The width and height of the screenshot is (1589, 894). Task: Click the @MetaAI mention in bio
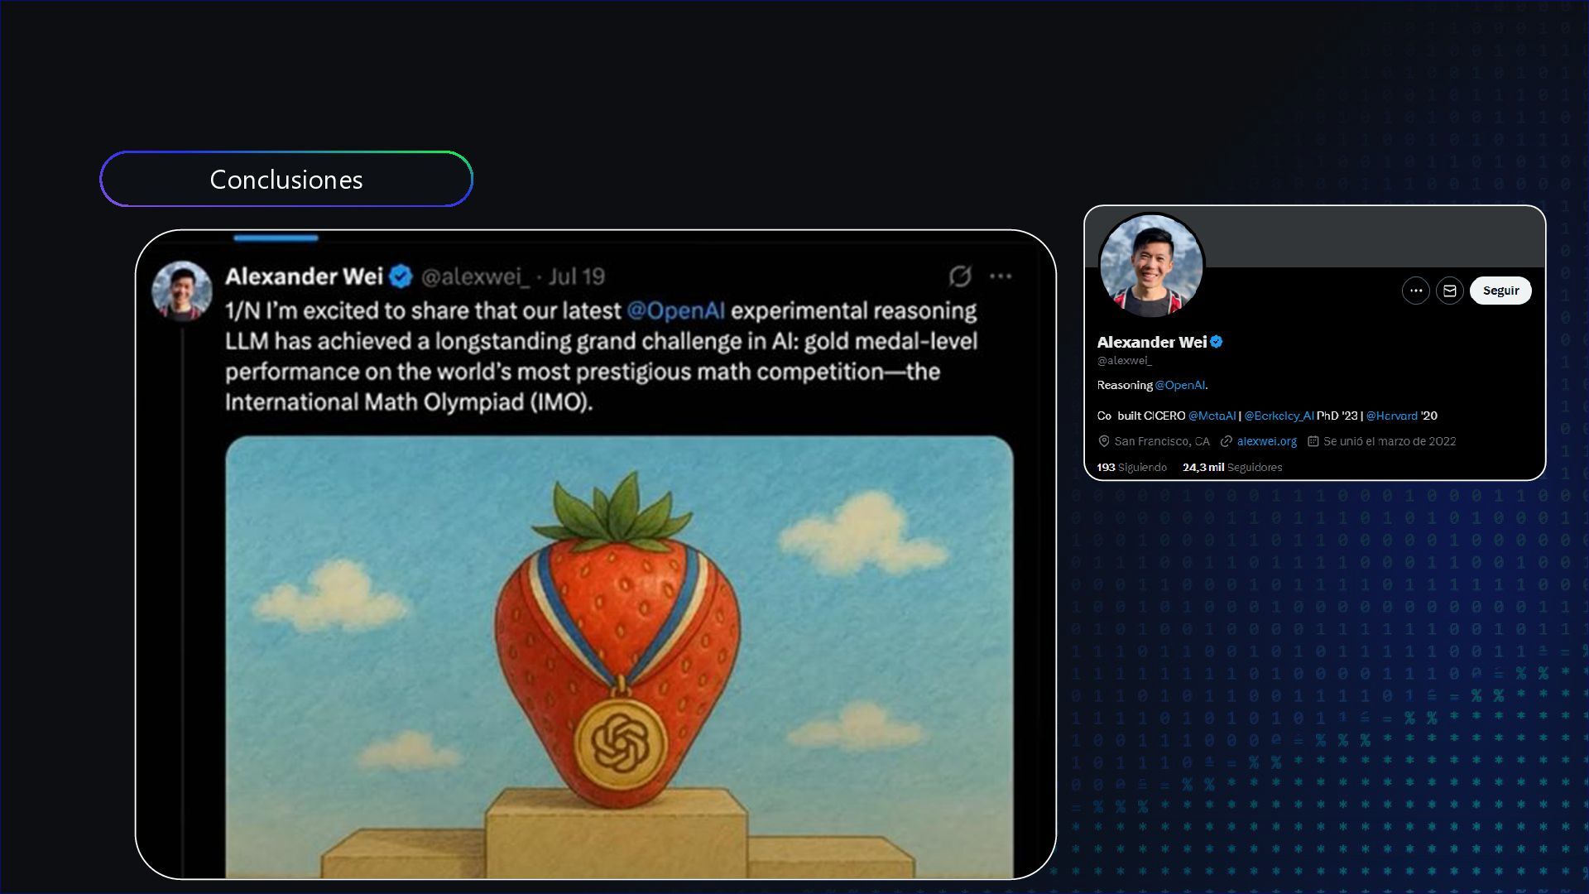(1212, 416)
